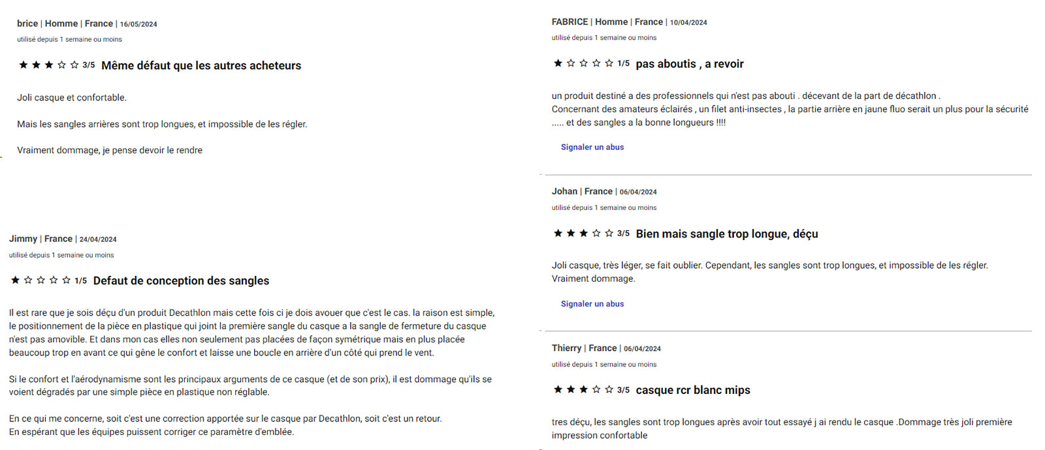This screenshot has height=450, width=1045.
Task: Click the title 'casque rcr blanc mips'
Action: click(693, 390)
